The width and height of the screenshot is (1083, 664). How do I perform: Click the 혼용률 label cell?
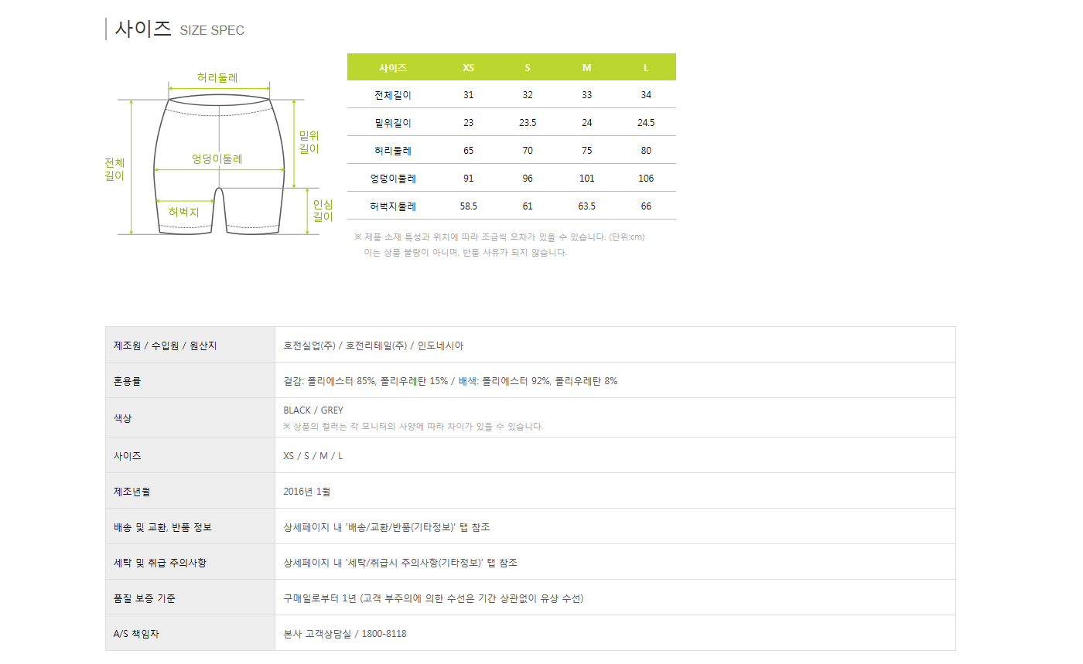click(x=128, y=381)
